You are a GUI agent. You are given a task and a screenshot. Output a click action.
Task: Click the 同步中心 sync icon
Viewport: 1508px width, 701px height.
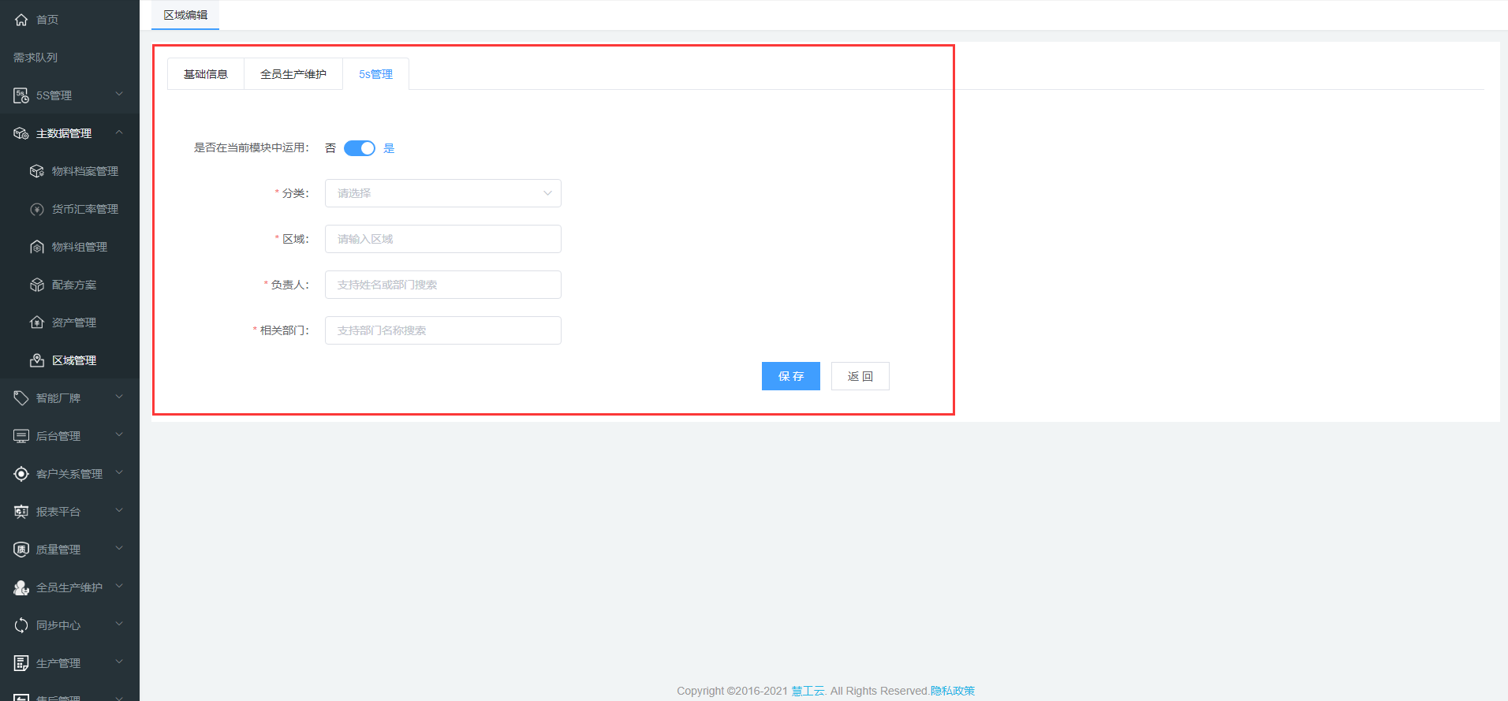21,625
